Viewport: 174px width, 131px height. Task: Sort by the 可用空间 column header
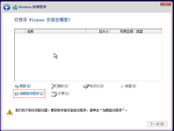122,31
